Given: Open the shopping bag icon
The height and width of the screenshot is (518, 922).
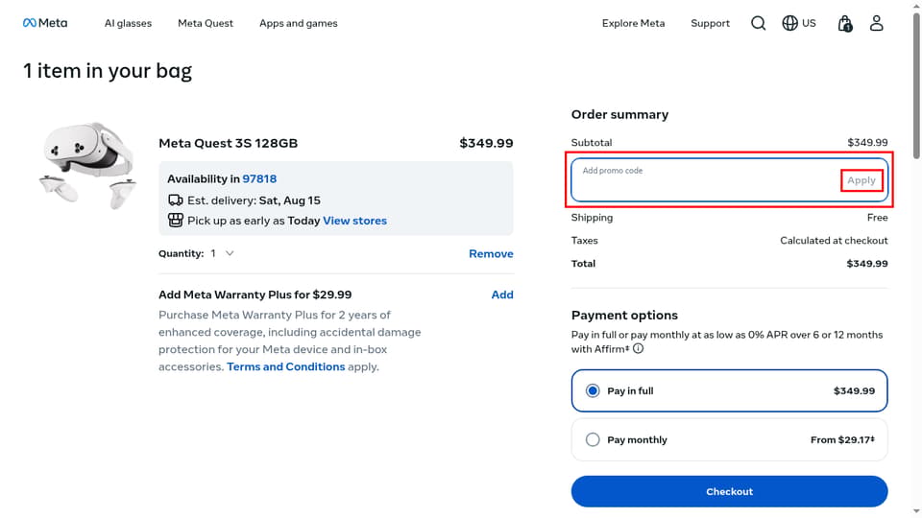Looking at the screenshot, I should 845,23.
